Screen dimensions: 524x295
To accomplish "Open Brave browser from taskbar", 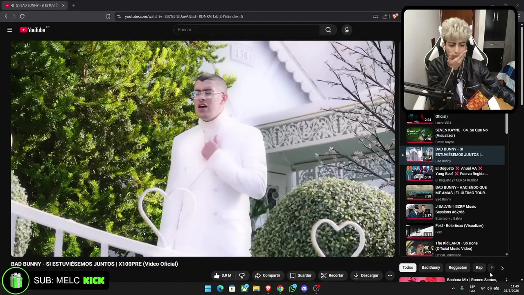I will pos(268,288).
